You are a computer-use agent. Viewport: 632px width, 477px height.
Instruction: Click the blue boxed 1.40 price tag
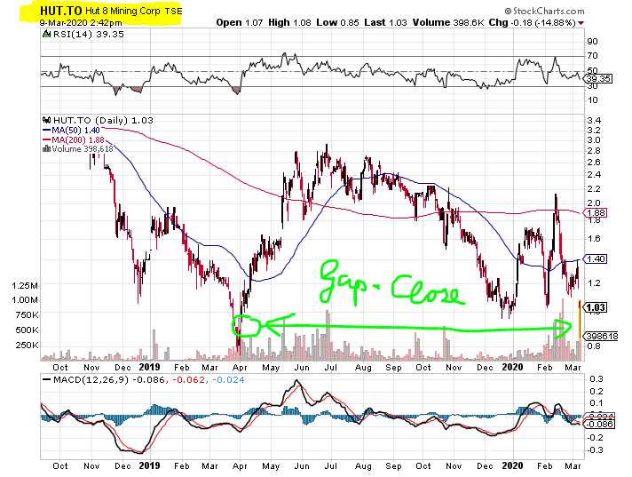(596, 258)
